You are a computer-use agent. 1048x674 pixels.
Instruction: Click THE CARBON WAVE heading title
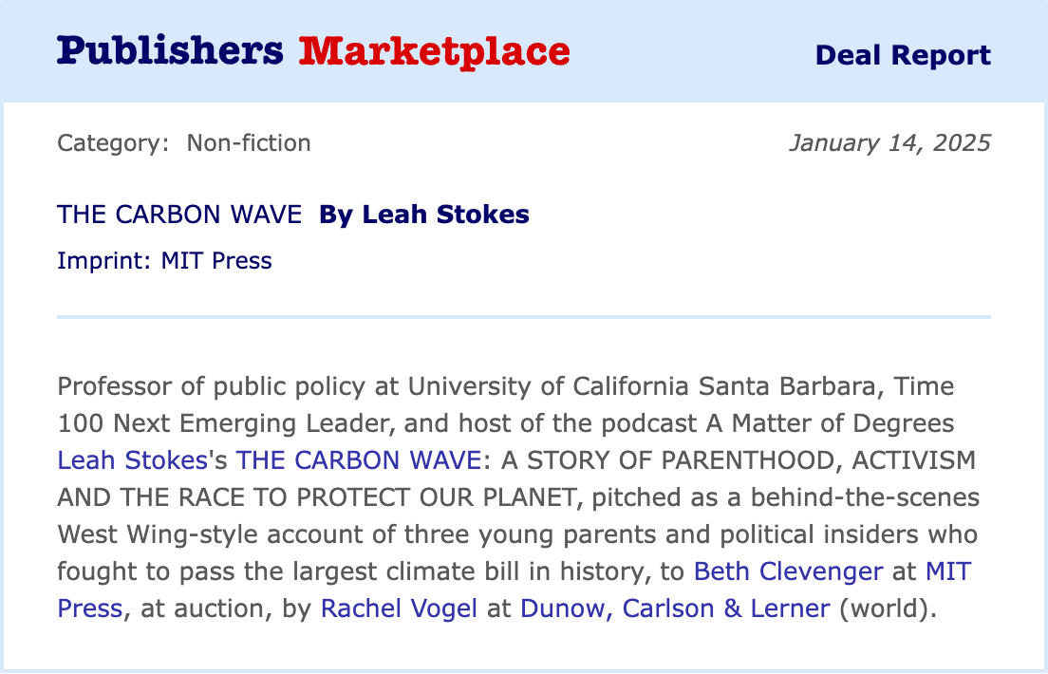(180, 215)
